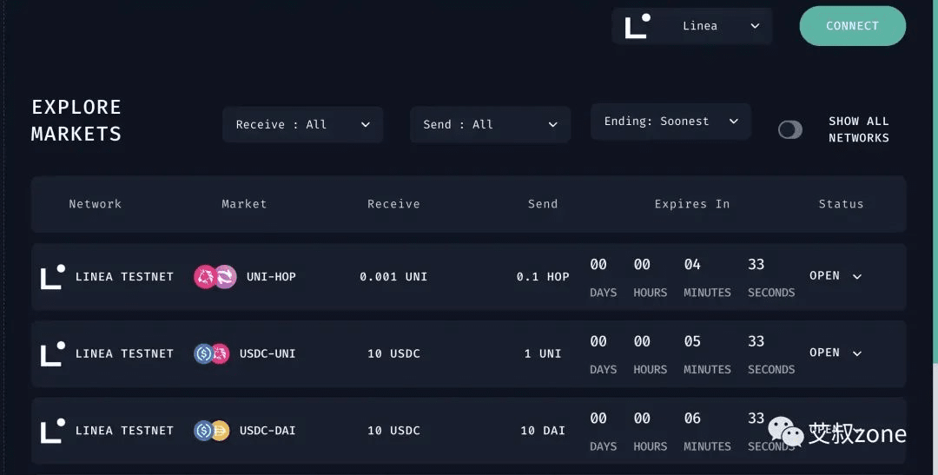Click the 04 minutes countdown in UNI-HOP row
938x475 pixels.
[692, 264]
